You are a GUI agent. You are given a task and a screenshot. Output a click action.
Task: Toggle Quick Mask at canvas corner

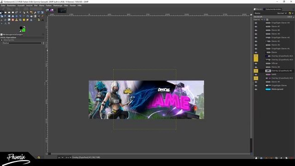click(x=47, y=154)
